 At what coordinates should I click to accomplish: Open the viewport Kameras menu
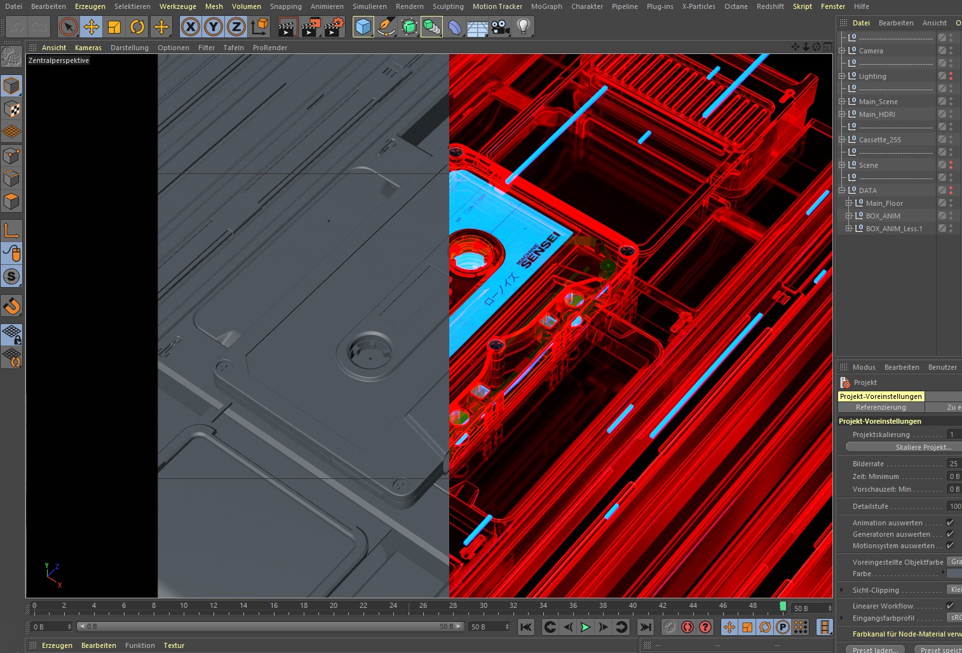88,48
